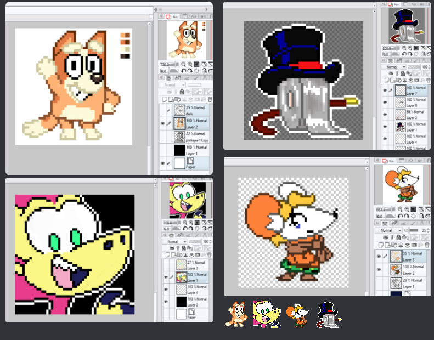
Task: Transfer to lower layer icon, mouse character window
Action: [402, 245]
